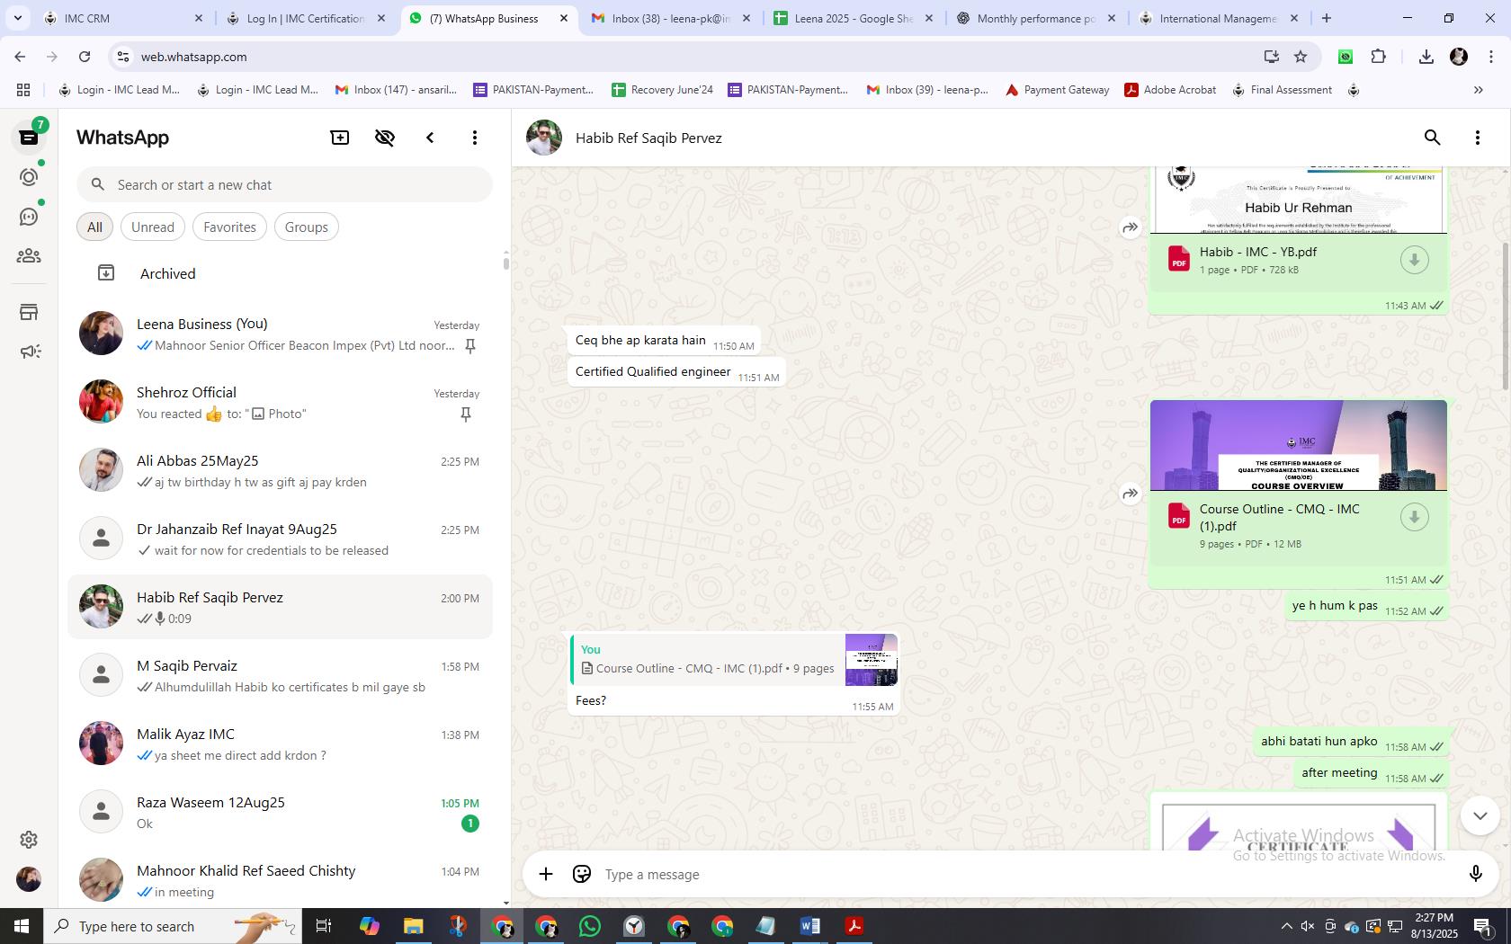Open the attach plus icon in message bar

pos(546,874)
